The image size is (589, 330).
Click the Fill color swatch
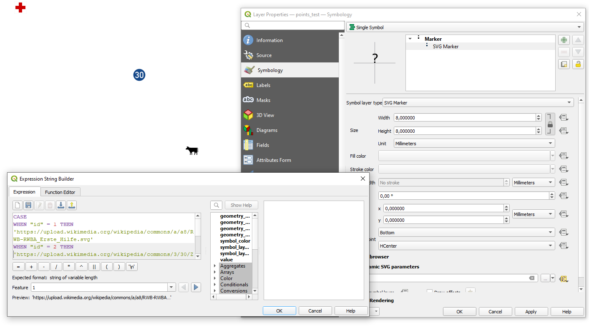coord(464,156)
